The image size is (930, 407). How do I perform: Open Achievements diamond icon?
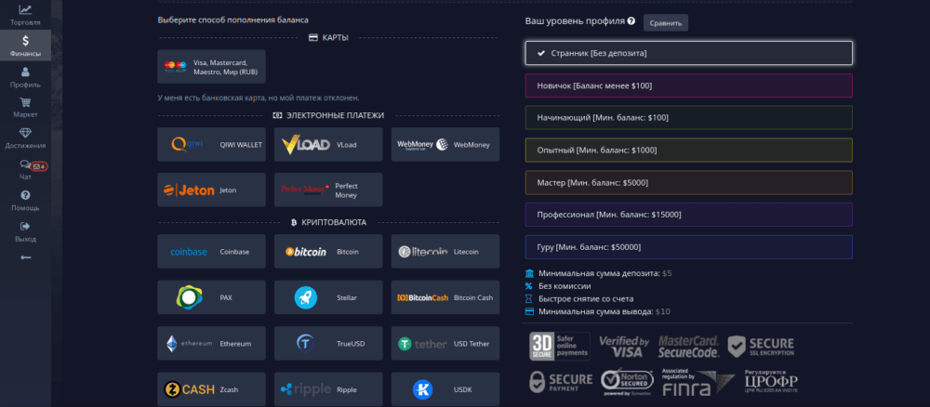click(x=25, y=138)
